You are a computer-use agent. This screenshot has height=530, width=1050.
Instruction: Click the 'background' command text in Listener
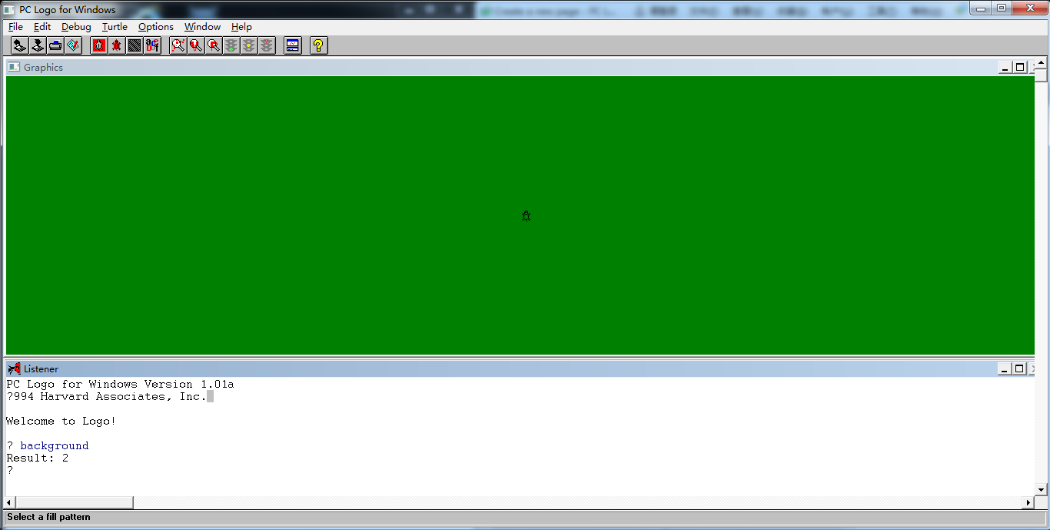pos(55,445)
